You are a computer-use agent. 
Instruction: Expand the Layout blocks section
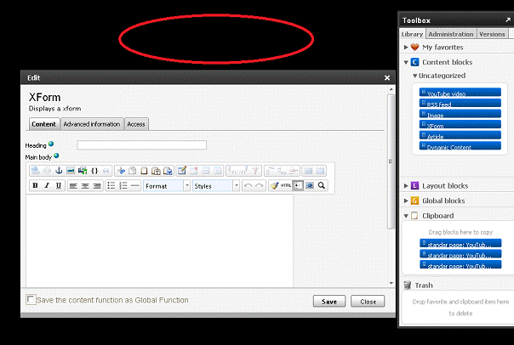407,185
